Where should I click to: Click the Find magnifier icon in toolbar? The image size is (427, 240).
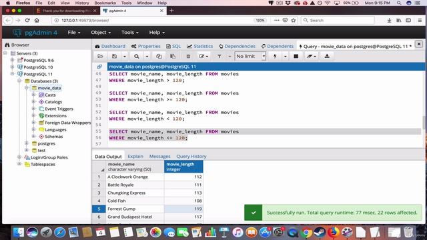point(136,56)
